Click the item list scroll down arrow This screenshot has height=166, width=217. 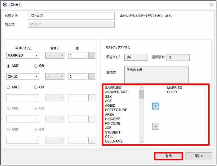[141, 142]
